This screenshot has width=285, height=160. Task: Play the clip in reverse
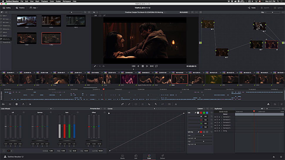138,66
